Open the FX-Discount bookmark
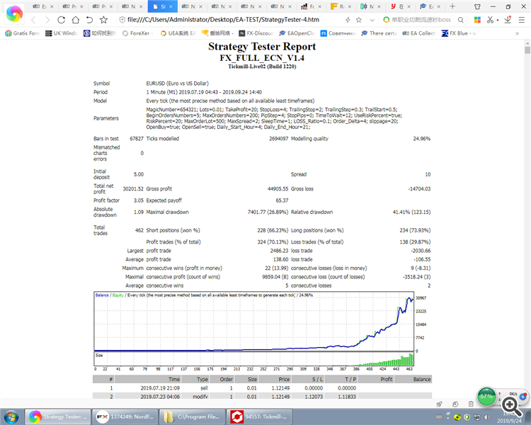Image resolution: width=531 pixels, height=425 pixels. 255,33
